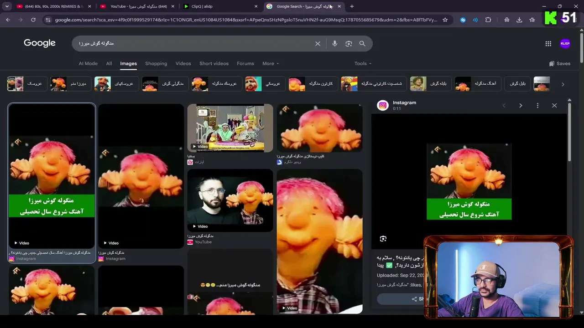Open Saves collection
This screenshot has height=328, width=584.
(x=560, y=63)
